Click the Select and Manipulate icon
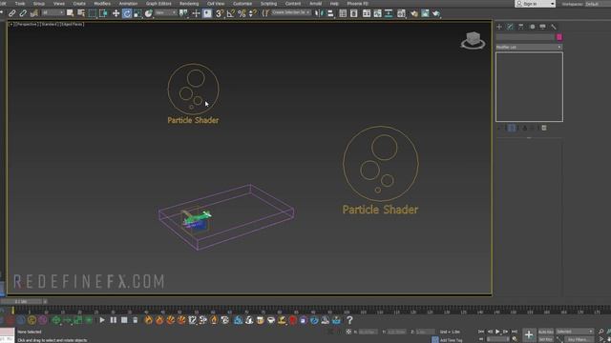The image size is (611, 343). point(196,13)
